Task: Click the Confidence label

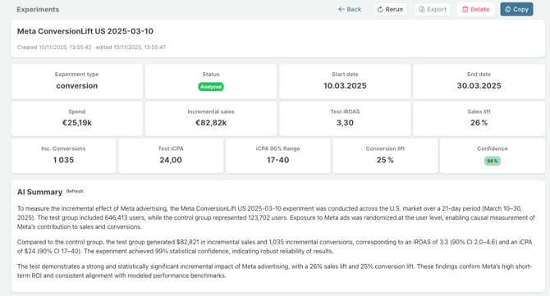Action: click(x=492, y=148)
